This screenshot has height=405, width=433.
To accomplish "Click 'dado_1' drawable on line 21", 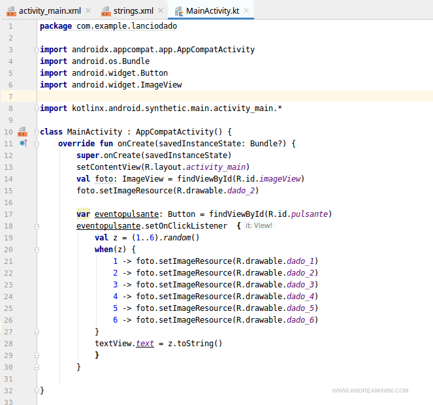I will (x=300, y=261).
